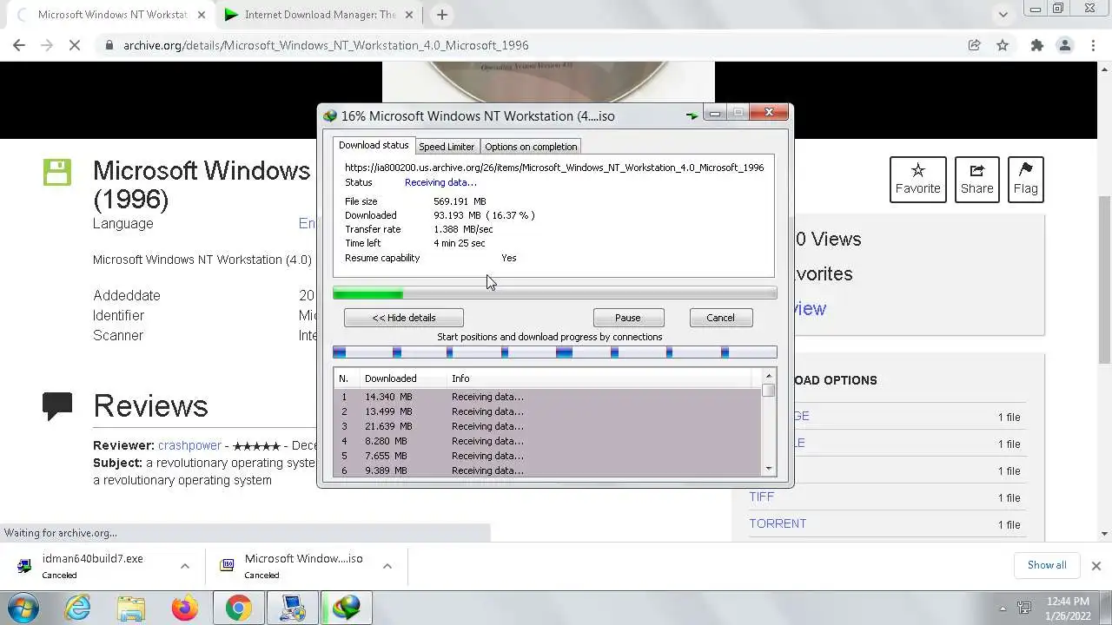Click Chrome's forward navigation arrow

point(47,45)
